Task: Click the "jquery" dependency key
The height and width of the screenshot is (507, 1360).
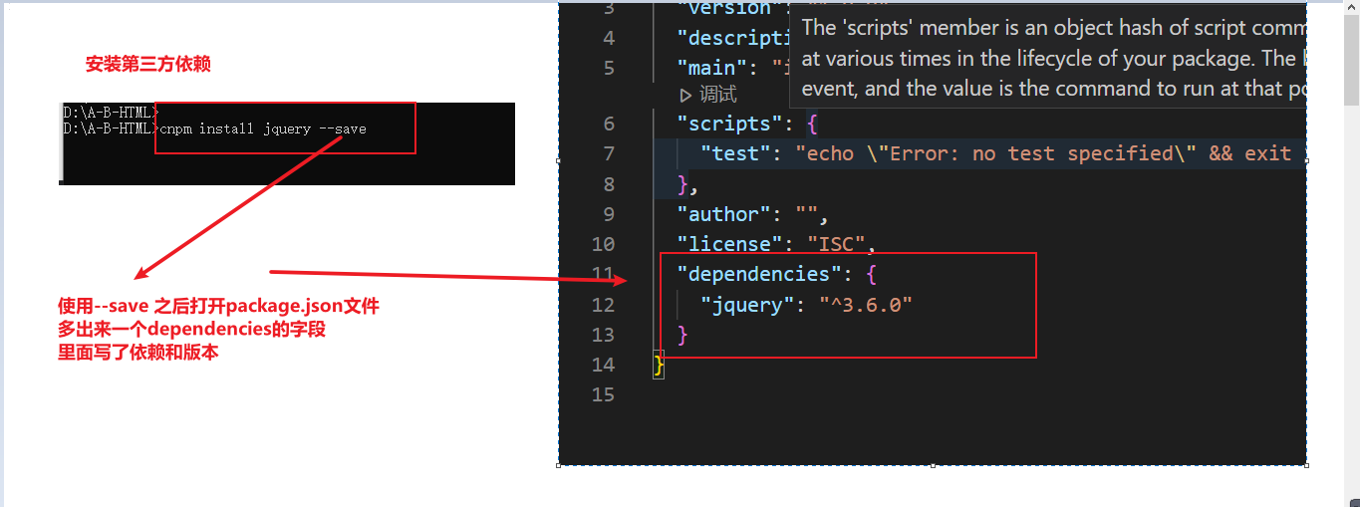Action: [x=748, y=305]
